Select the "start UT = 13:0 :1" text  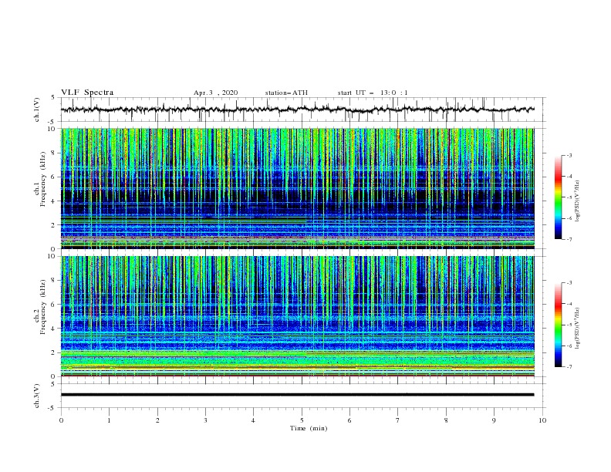(373, 93)
